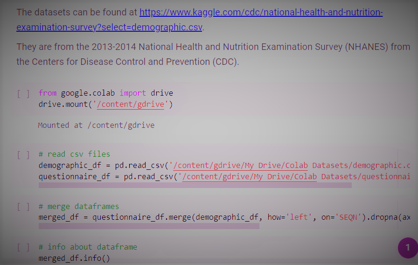Click the 'Mounted at /content/gdrive' output text

click(96, 125)
